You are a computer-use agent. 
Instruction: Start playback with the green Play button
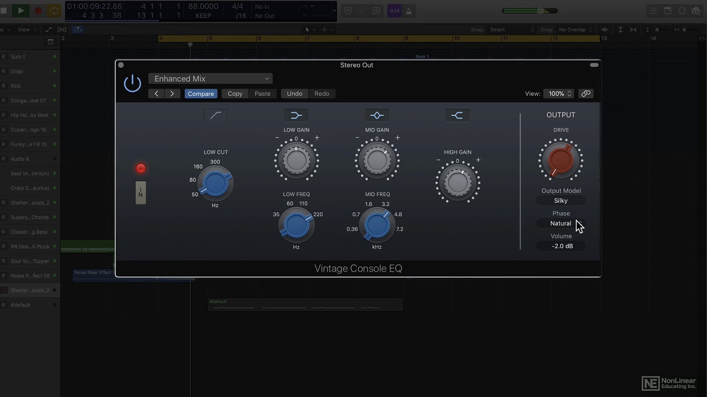21,10
